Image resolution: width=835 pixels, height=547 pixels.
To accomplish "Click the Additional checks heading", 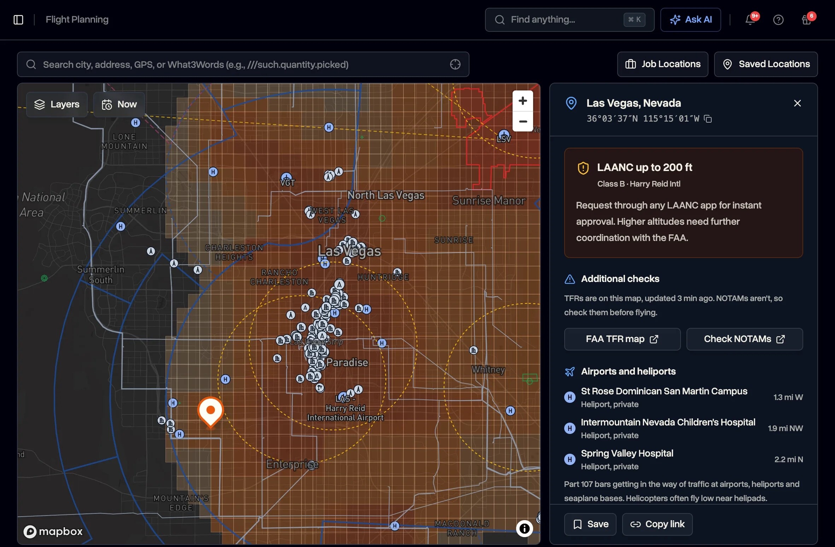I will (x=620, y=279).
